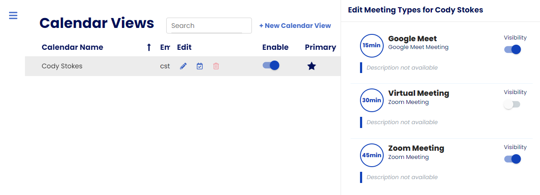Click the pencil edit icon for Cody Stokes
The image size is (540, 195).
click(x=183, y=66)
